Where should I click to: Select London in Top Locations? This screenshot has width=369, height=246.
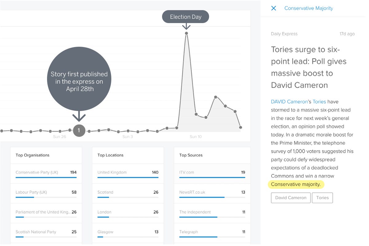pos(128,213)
